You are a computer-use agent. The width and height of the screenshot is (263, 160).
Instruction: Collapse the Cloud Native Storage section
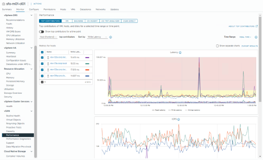coord(31,151)
